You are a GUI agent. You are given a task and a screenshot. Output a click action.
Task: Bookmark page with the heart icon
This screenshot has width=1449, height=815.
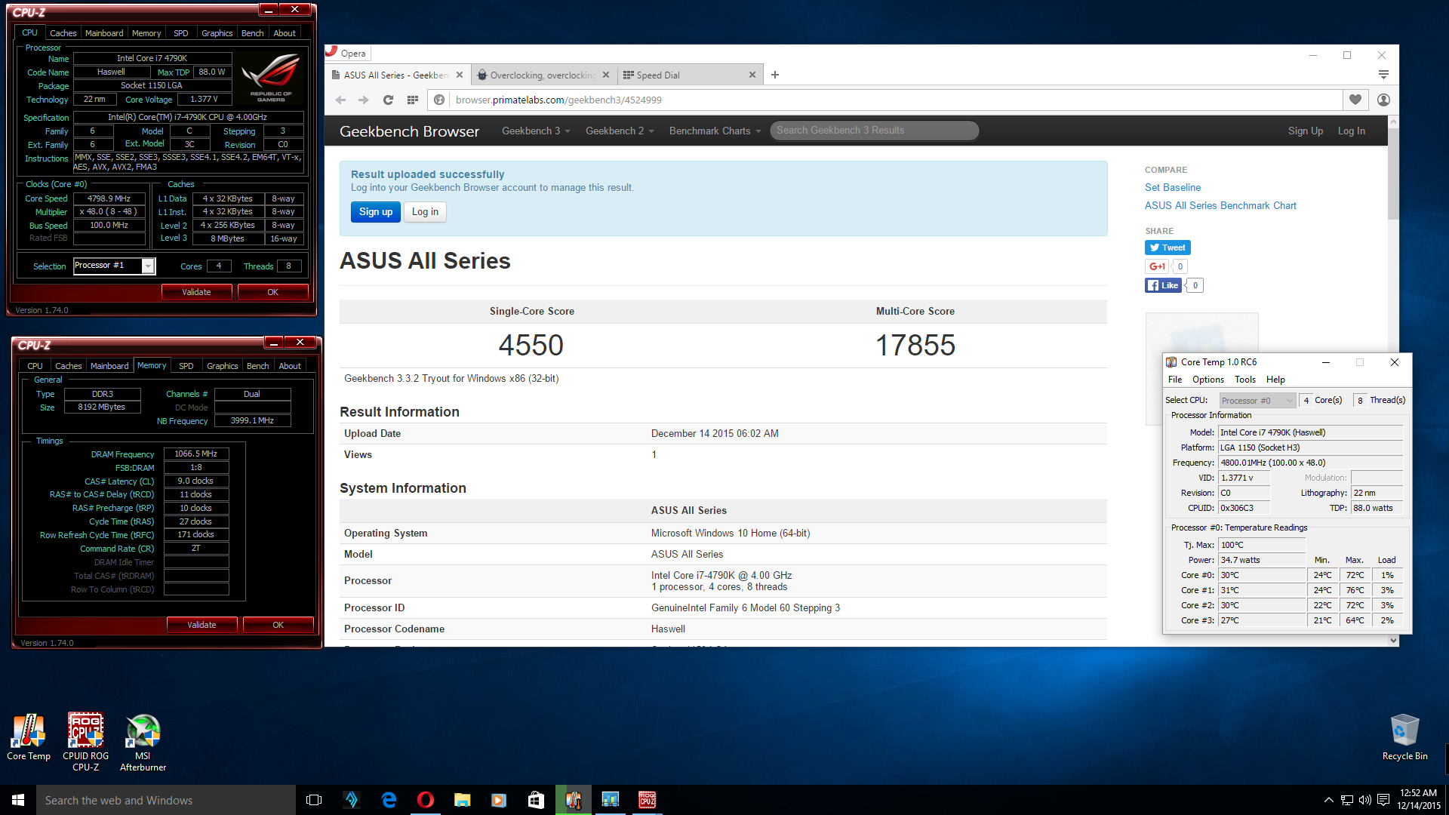point(1355,100)
